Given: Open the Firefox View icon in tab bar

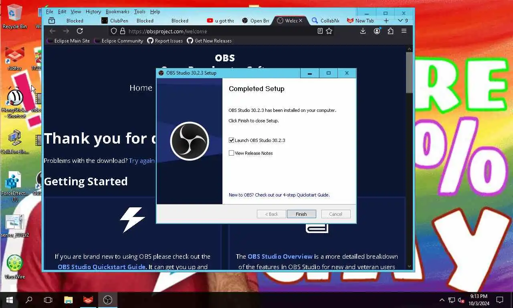Looking at the screenshot, I should (x=52, y=20).
